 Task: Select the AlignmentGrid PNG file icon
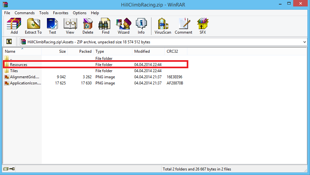pos(7,77)
